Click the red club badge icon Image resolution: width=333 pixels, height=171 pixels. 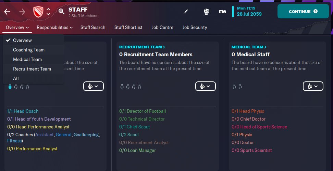38,12
